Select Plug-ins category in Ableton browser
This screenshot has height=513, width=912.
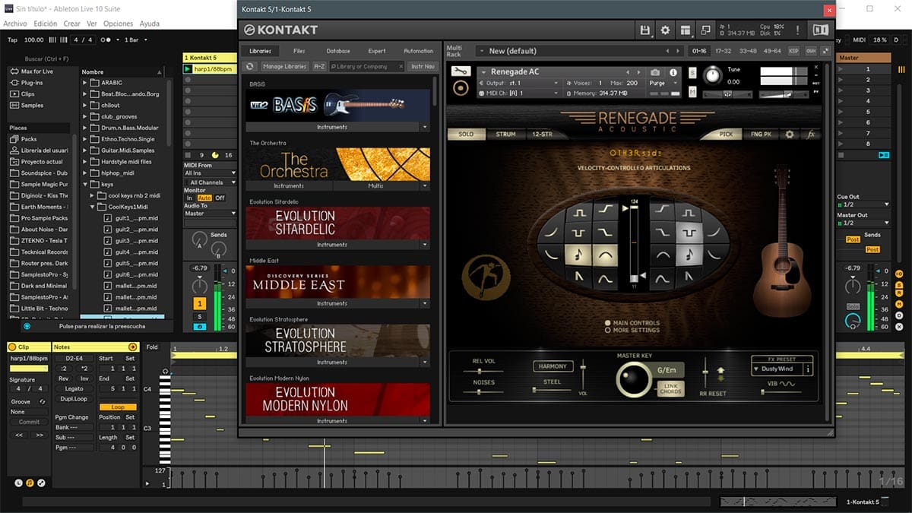27,82
